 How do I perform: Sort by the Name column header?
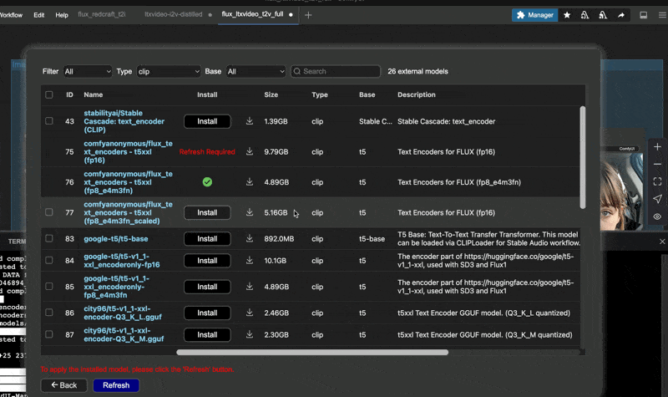(x=94, y=94)
